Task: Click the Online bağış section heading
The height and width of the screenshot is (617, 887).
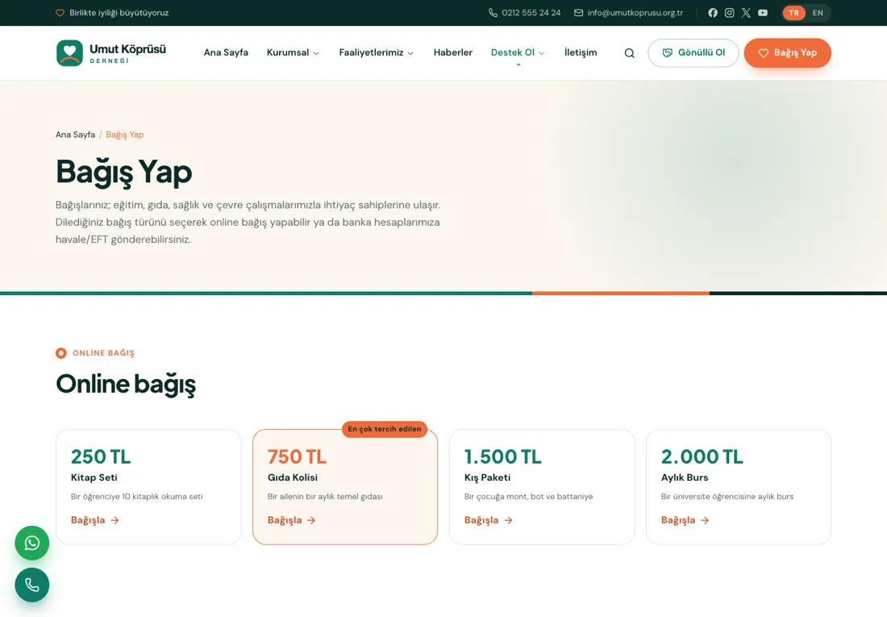Action: coord(126,385)
